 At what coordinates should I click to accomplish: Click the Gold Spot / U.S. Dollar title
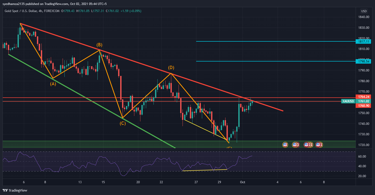point(21,11)
